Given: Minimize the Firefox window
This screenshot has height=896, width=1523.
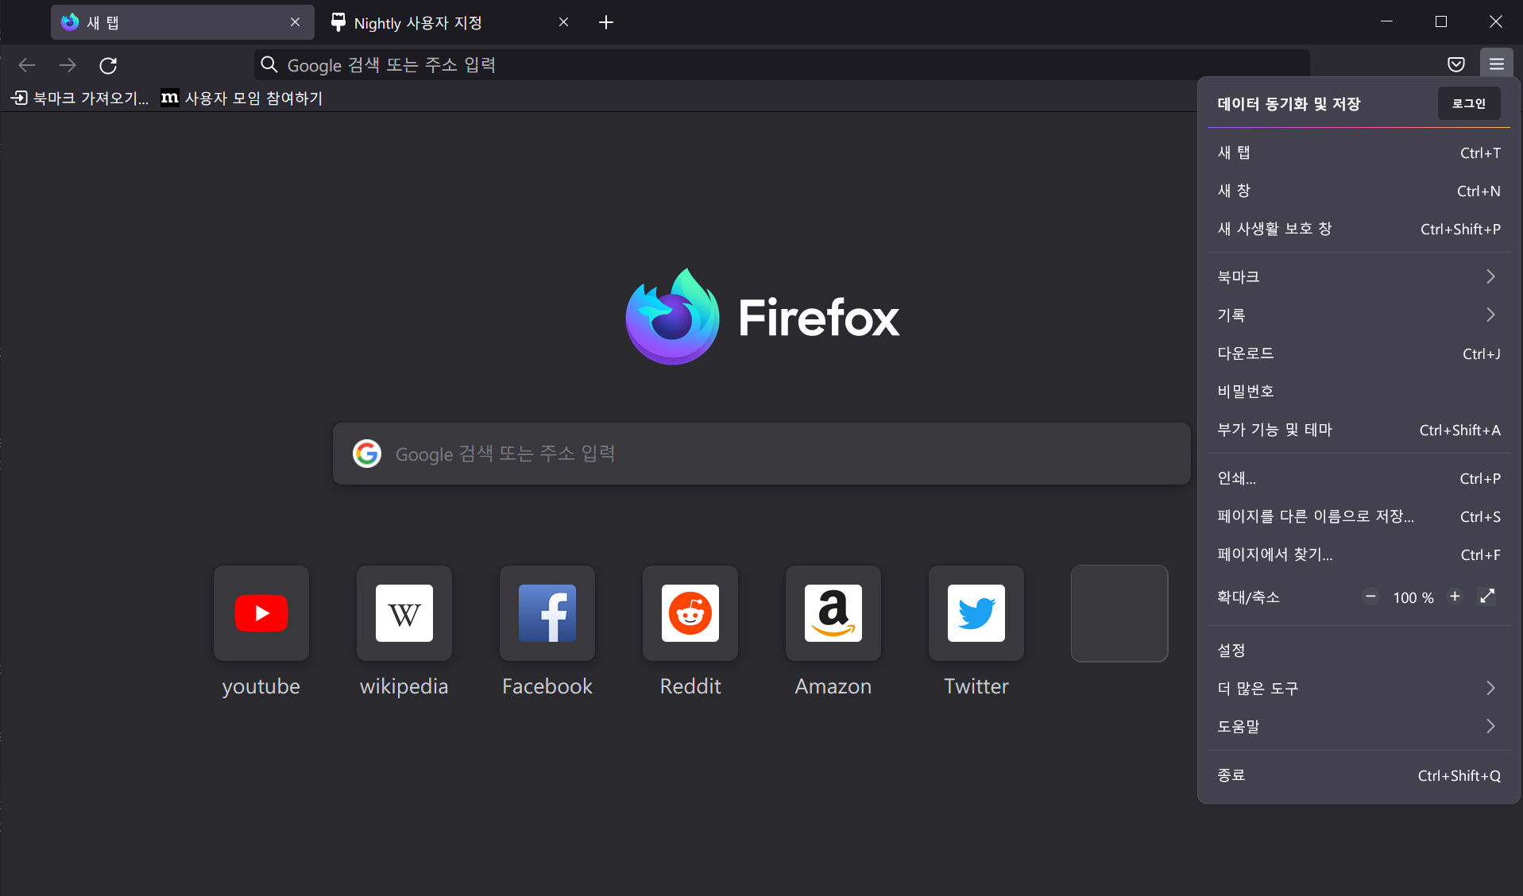Looking at the screenshot, I should tap(1387, 21).
